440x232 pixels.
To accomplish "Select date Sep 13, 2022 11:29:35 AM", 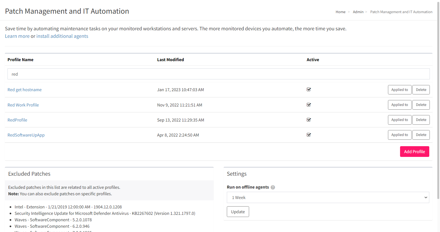I will coord(180,120).
